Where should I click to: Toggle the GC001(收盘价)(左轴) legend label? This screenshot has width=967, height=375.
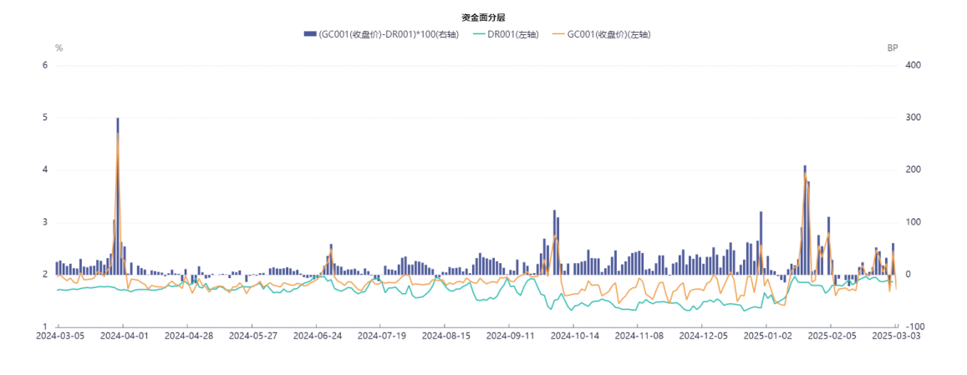coord(608,34)
